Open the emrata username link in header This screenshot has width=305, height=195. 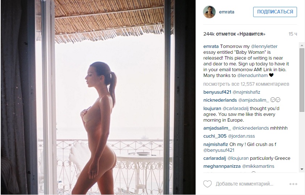(x=227, y=12)
